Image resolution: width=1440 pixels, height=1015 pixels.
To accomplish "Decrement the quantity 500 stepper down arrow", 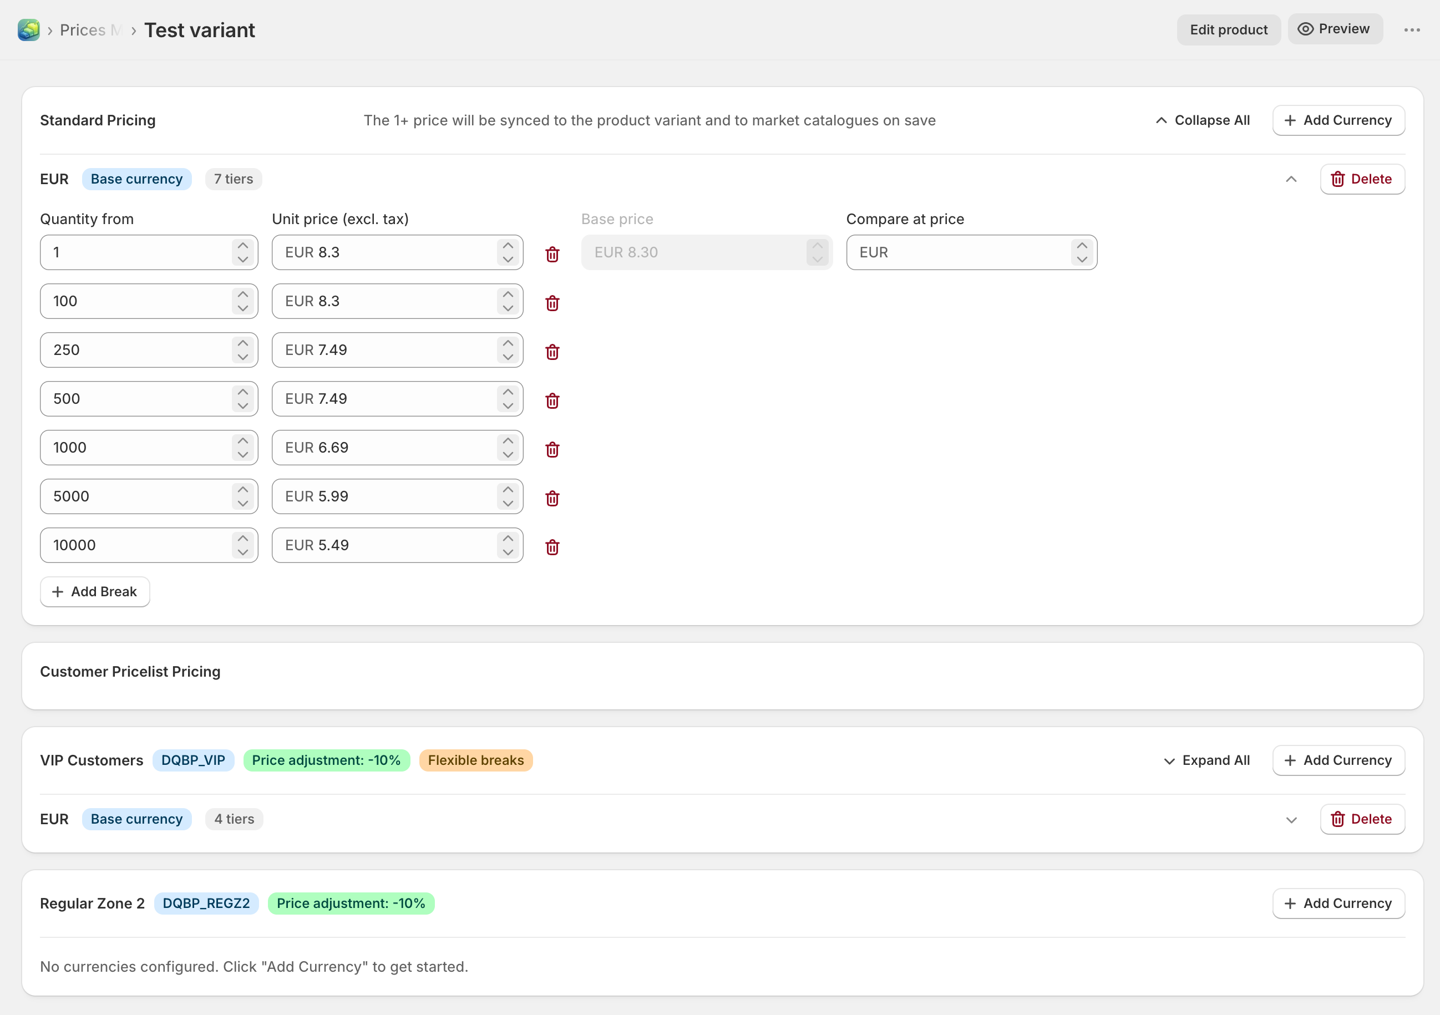I will (x=243, y=406).
